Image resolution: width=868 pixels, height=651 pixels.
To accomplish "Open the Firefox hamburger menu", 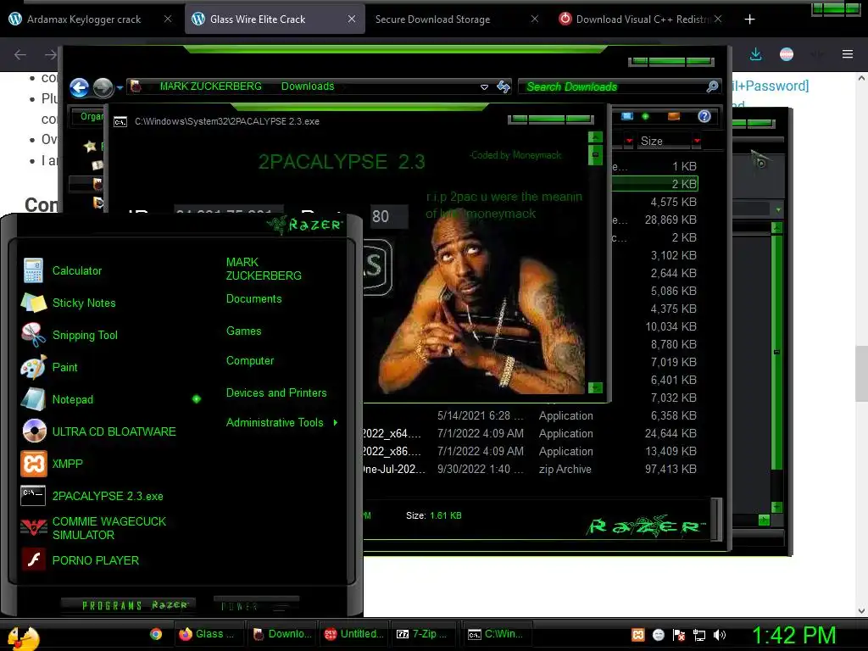I will click(x=847, y=53).
